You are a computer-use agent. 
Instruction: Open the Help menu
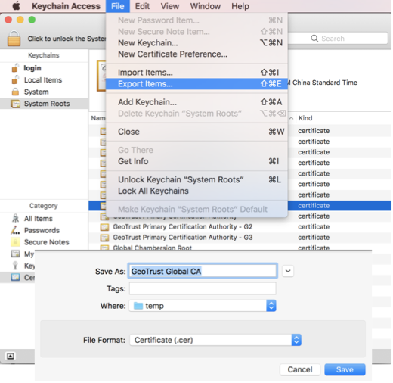pyautogui.click(x=240, y=6)
